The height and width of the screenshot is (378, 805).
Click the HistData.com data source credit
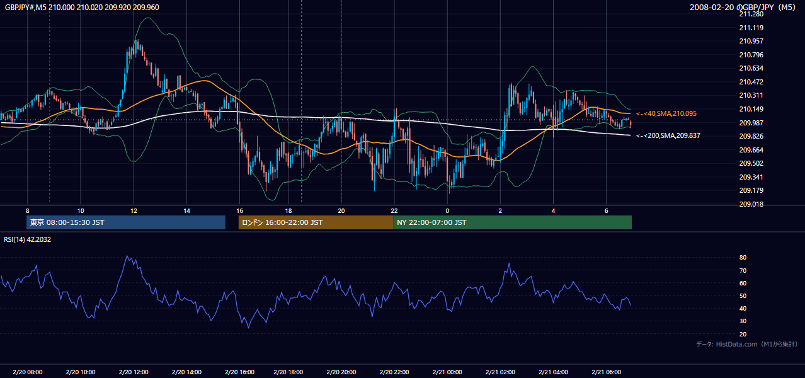click(747, 344)
